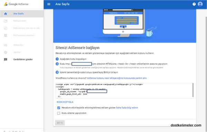
Task: Open the account avatar in the header
Action: pos(200,4)
